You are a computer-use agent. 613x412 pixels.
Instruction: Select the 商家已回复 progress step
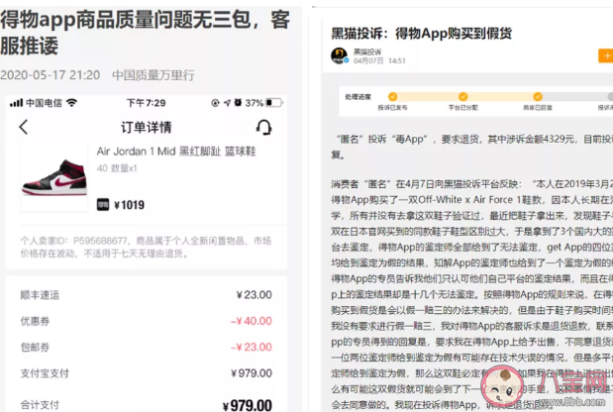pyautogui.click(x=538, y=101)
